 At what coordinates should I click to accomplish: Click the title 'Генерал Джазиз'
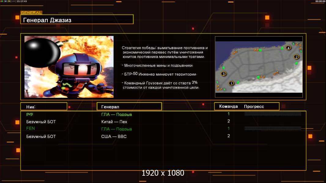[x=47, y=20]
